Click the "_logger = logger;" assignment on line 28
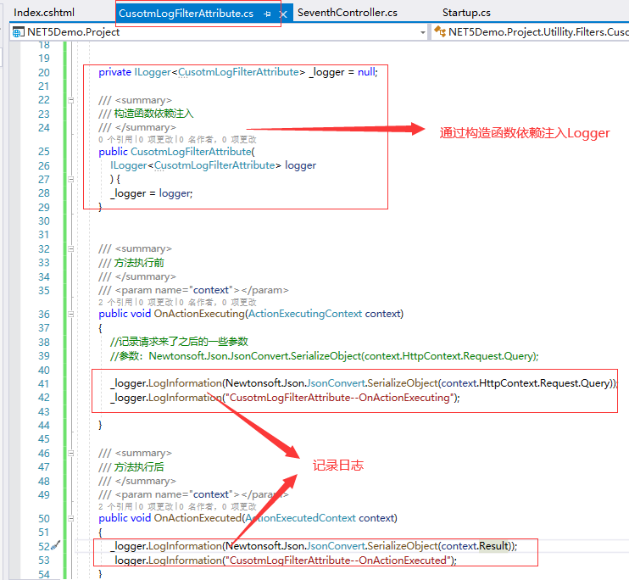Image resolution: width=629 pixels, height=580 pixels. pyautogui.click(x=152, y=193)
